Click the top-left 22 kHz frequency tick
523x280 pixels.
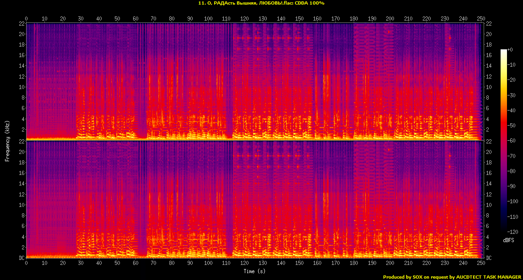click(x=22, y=24)
